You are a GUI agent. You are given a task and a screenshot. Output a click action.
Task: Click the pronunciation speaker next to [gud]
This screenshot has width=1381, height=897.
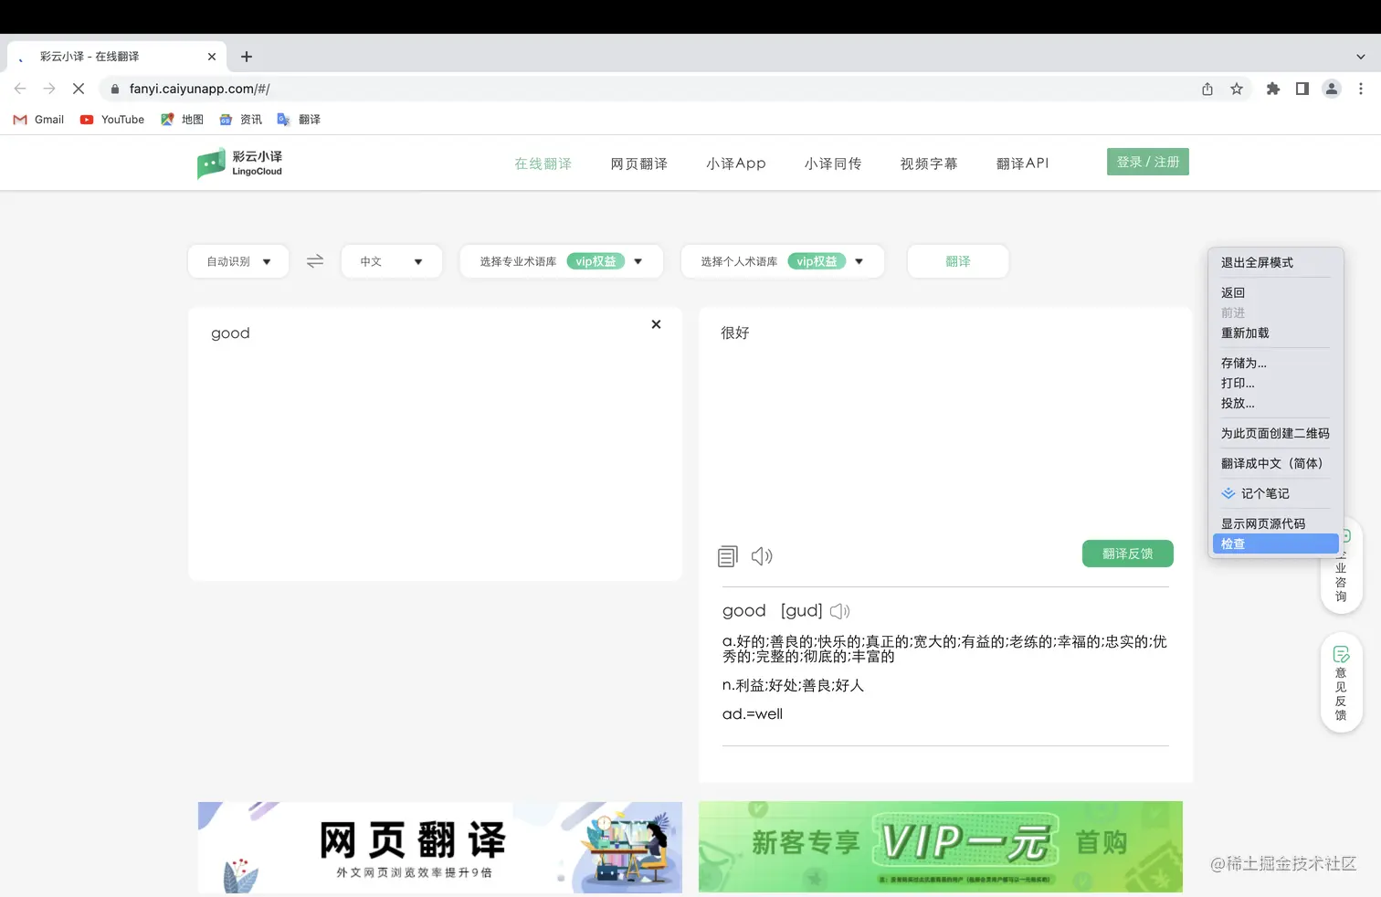pyautogui.click(x=839, y=610)
